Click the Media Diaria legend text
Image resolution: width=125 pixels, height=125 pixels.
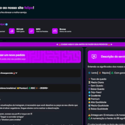coord(97,82)
